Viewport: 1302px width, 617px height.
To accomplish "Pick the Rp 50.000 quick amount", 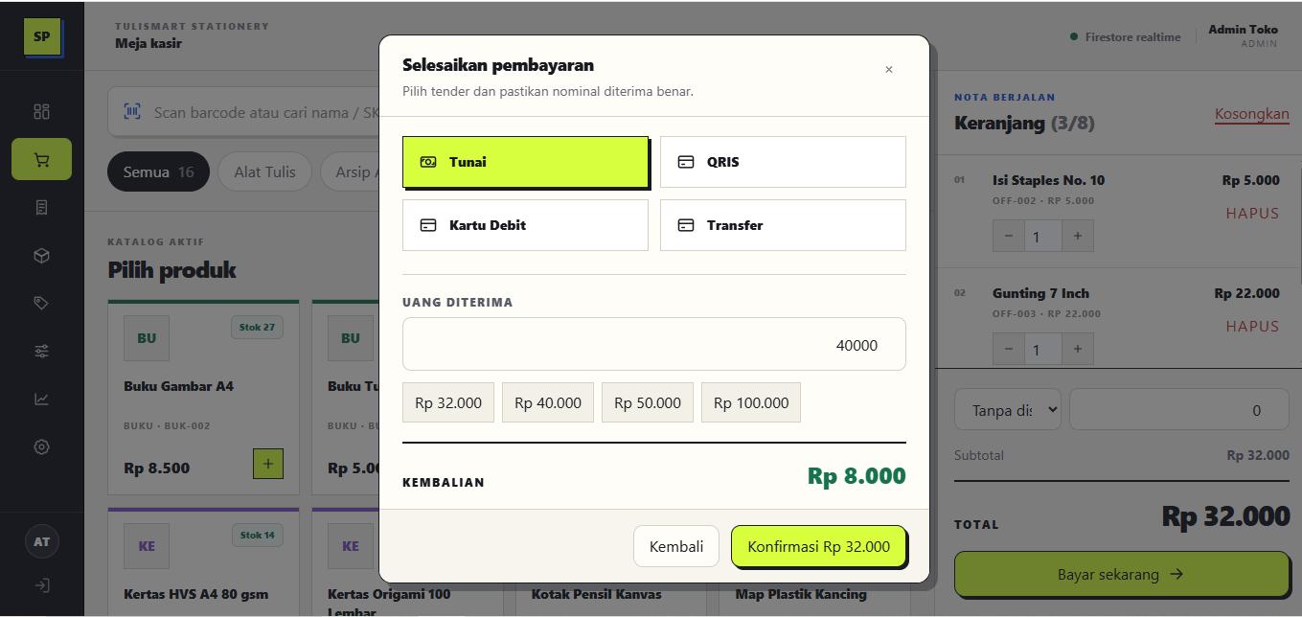I will pos(648,402).
